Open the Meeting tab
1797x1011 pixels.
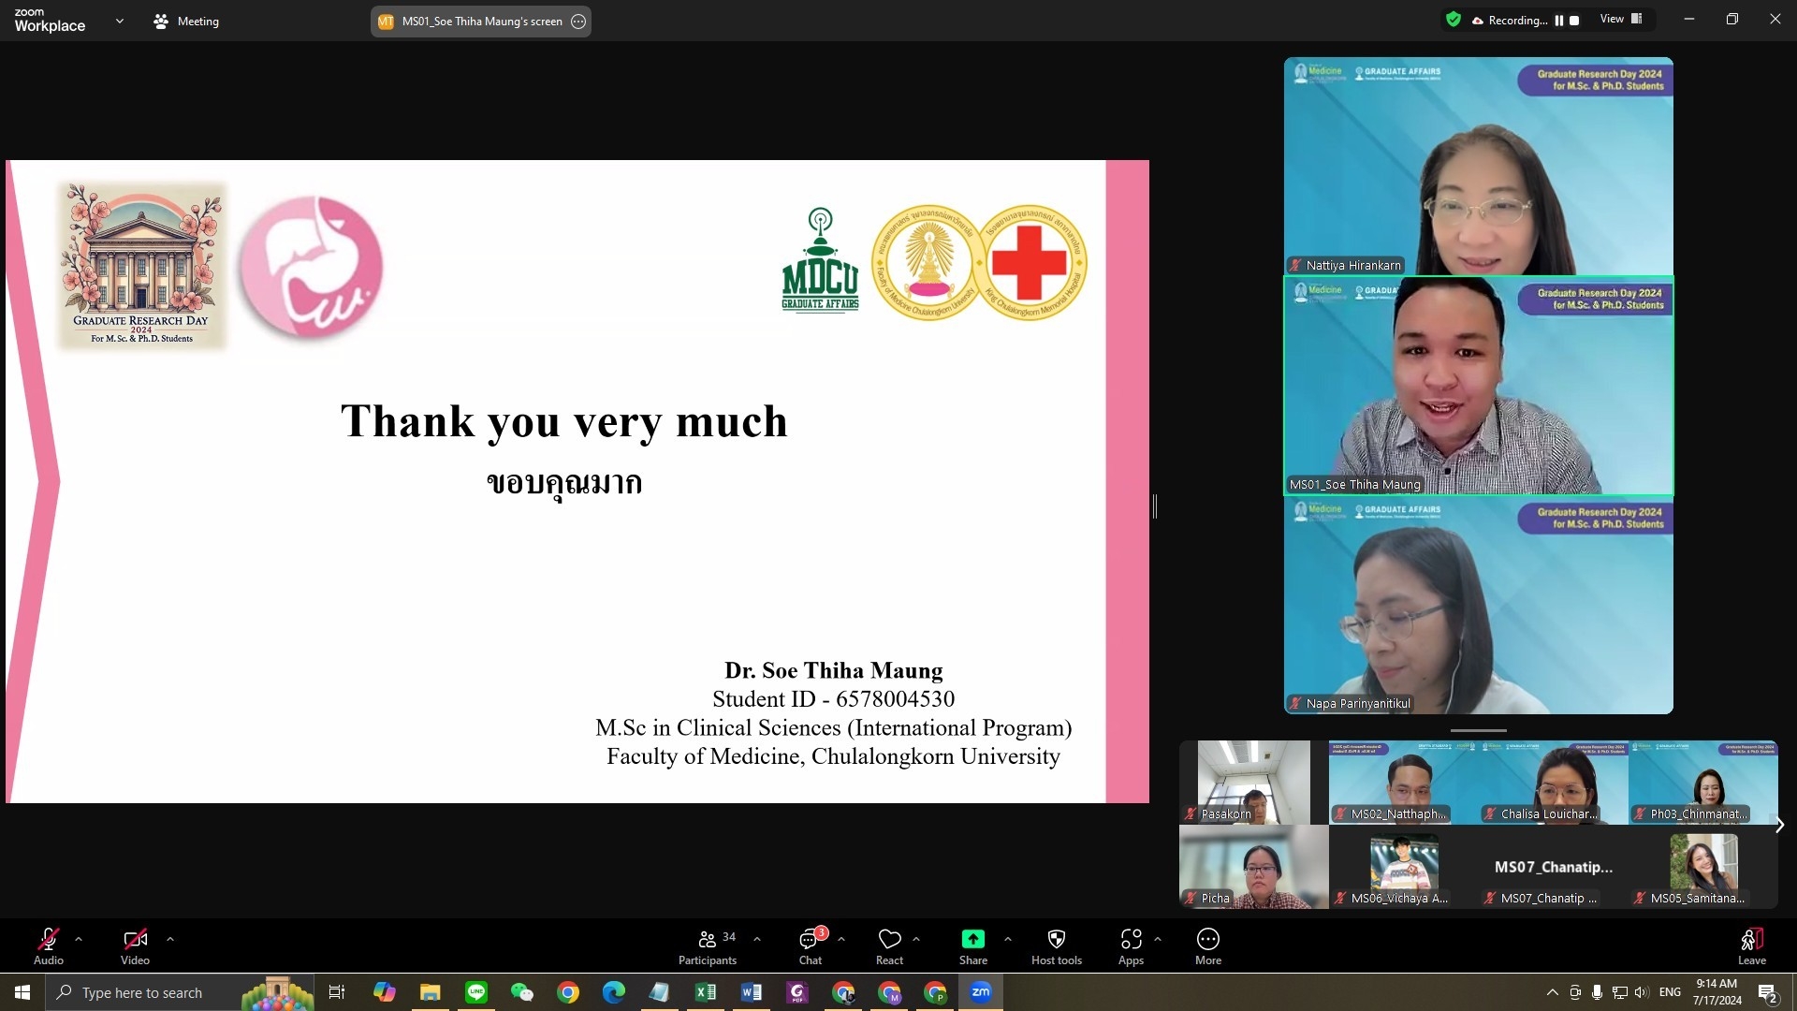(x=186, y=21)
